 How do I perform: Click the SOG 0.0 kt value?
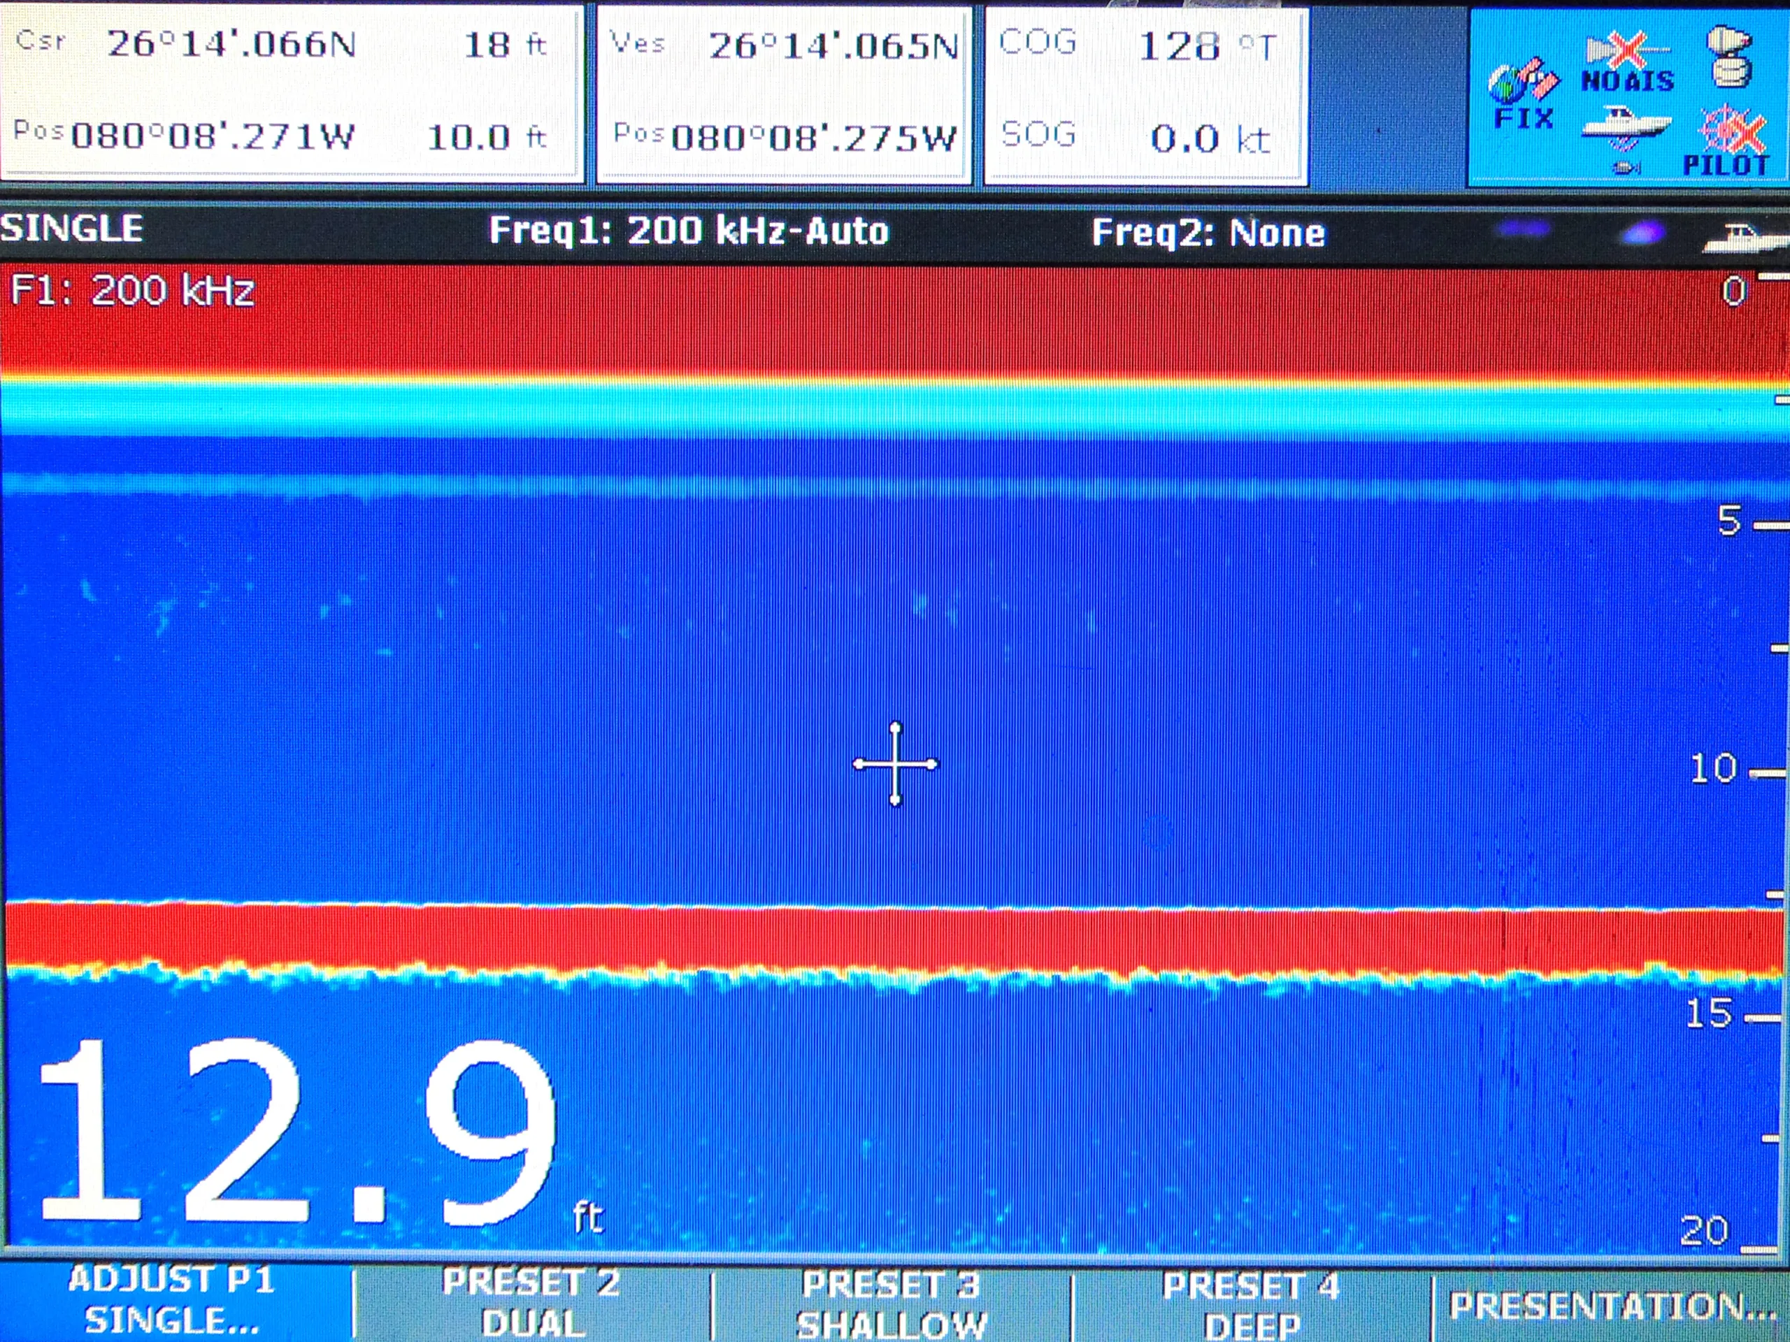click(x=1210, y=138)
